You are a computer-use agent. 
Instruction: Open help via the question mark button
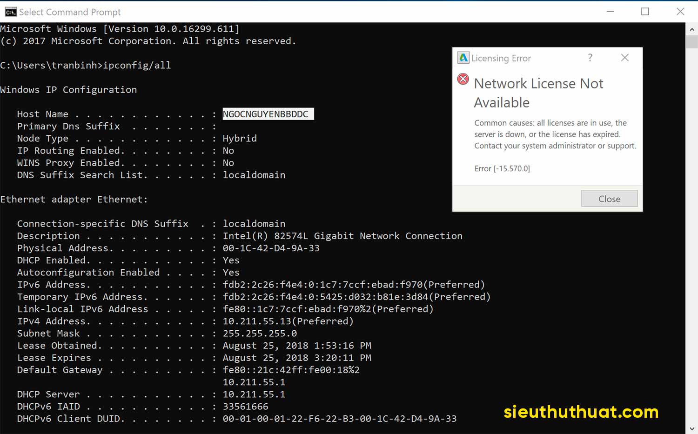pyautogui.click(x=590, y=58)
